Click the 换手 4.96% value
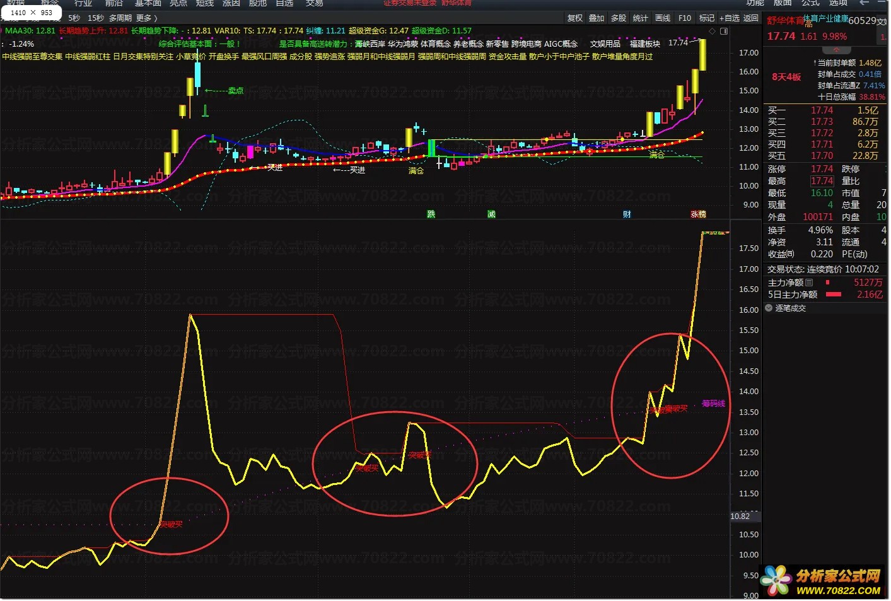Viewport: 891px width, 601px height. click(820, 230)
